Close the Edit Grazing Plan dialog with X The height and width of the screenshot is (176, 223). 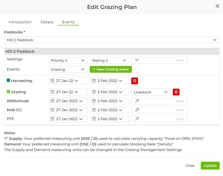(x=217, y=6)
